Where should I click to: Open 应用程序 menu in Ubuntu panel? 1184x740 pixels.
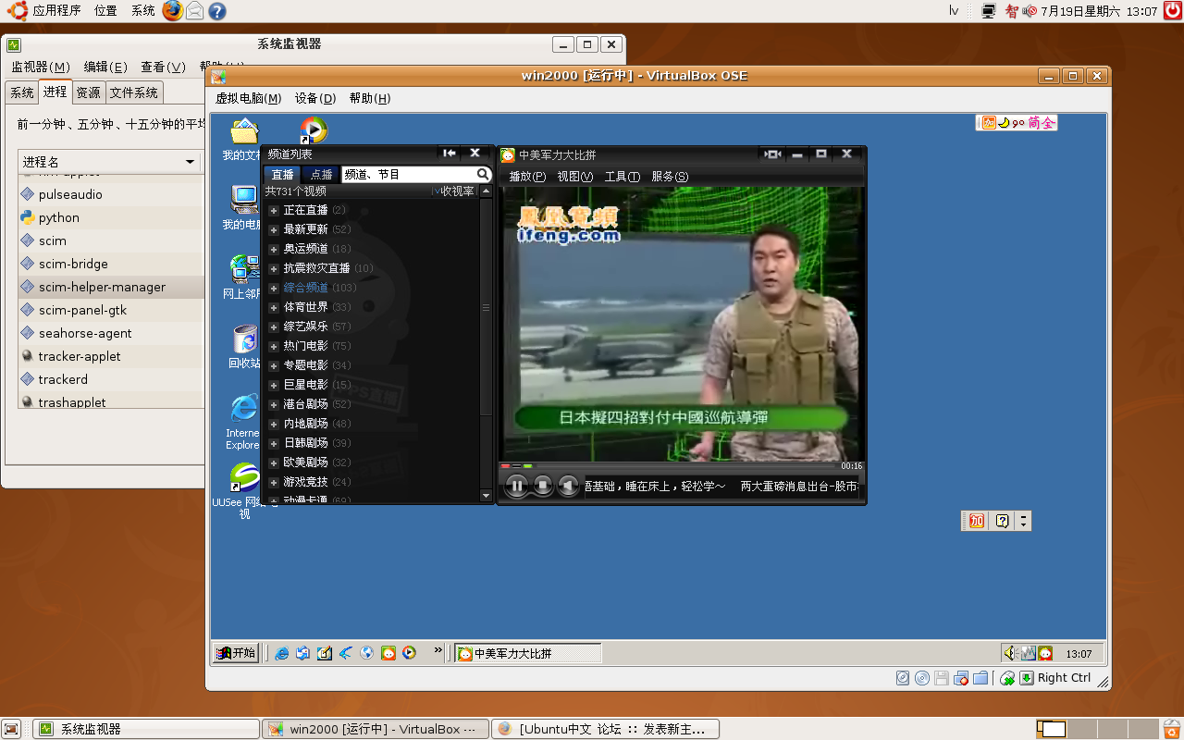(46, 11)
